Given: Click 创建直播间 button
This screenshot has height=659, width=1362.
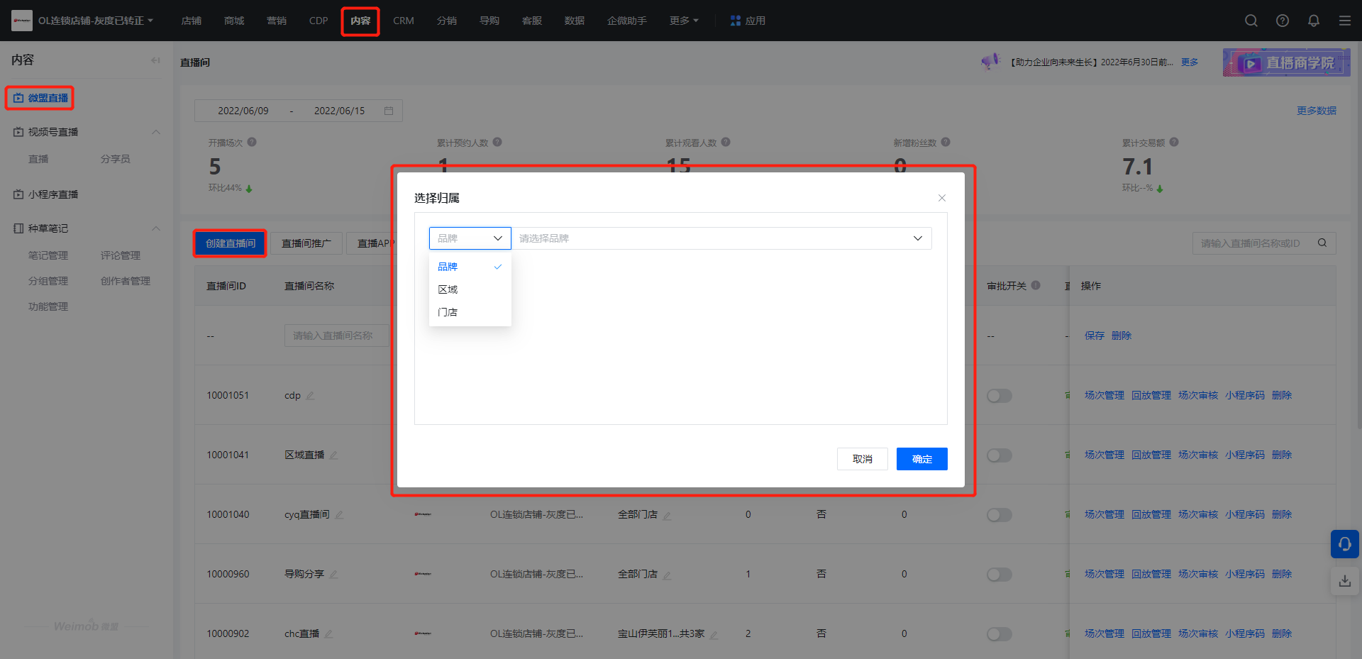Looking at the screenshot, I should (x=231, y=243).
